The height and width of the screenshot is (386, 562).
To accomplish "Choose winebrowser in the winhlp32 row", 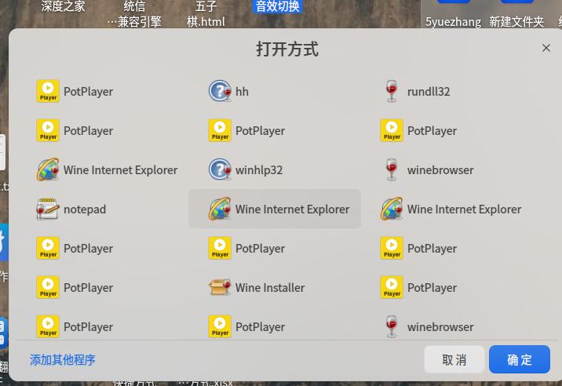I will pyautogui.click(x=447, y=169).
